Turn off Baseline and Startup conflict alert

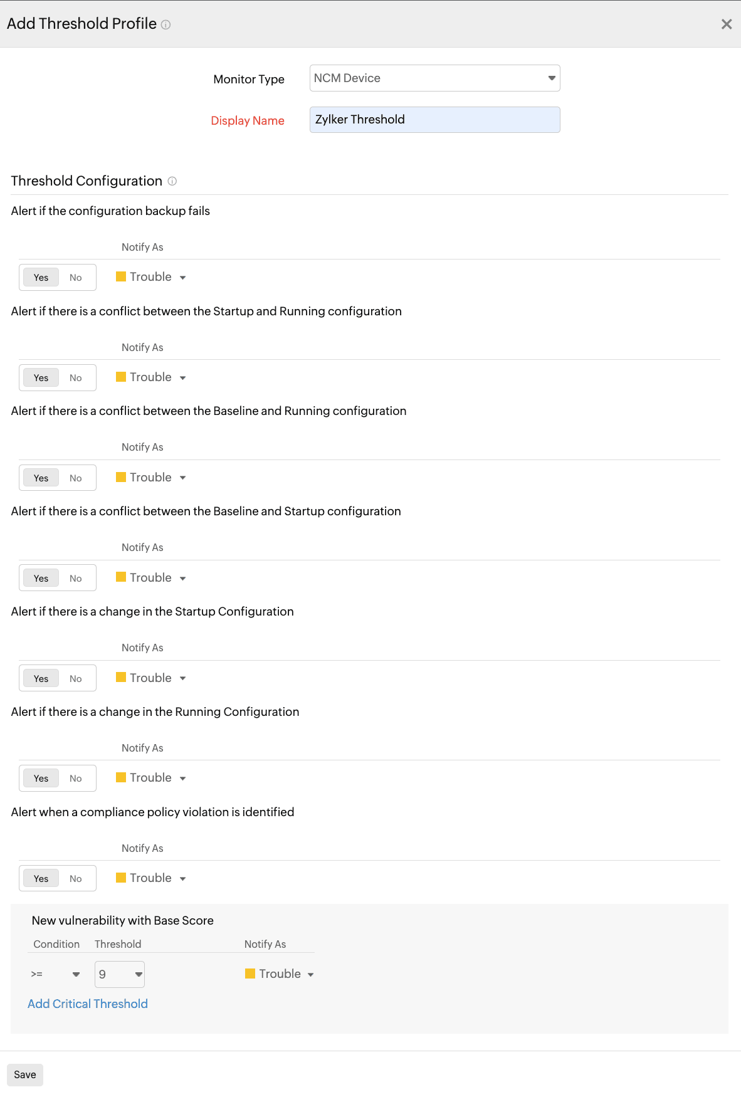[75, 577]
